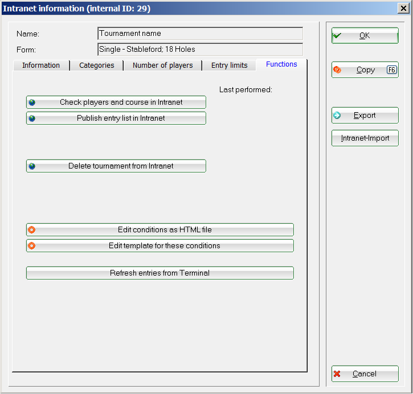The width and height of the screenshot is (413, 394).
Task: Click the Form field showing Single - Stableford
Action: [200, 50]
